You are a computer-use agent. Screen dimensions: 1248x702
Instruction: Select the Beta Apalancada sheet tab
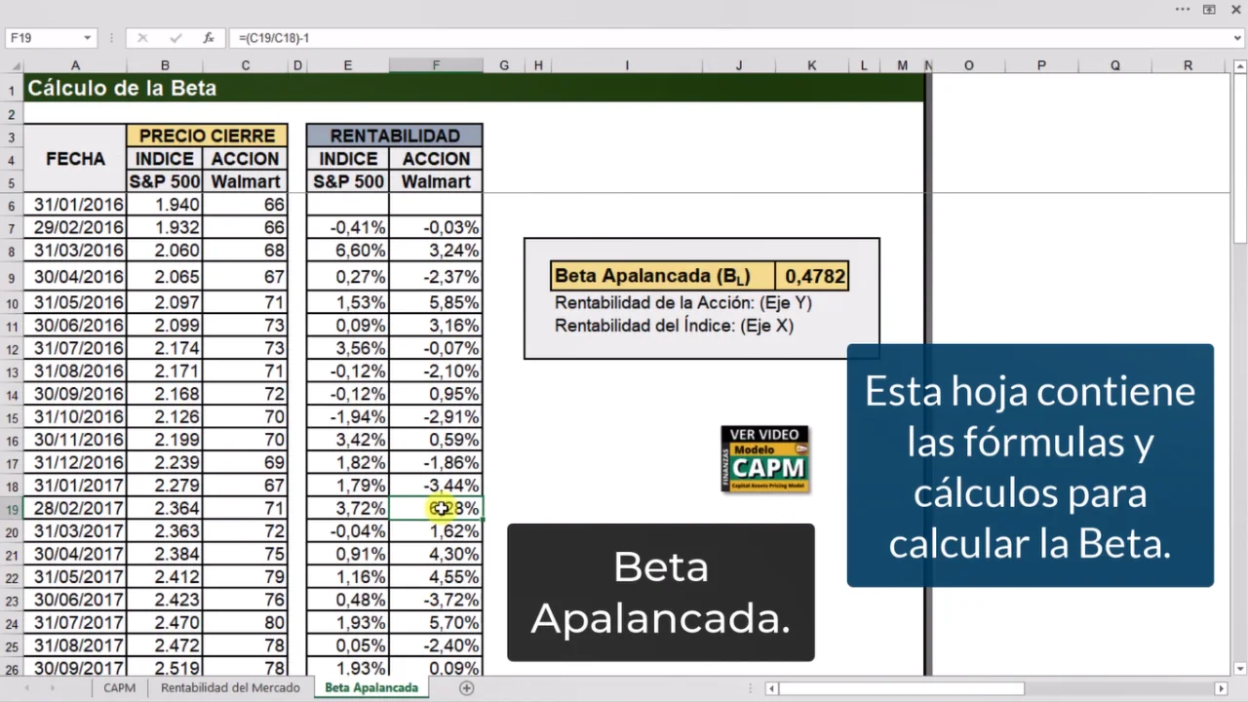tap(371, 688)
